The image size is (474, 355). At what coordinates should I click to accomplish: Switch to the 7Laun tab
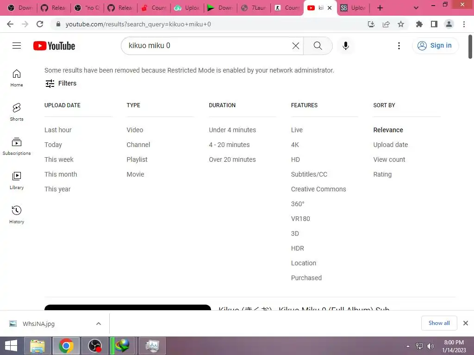pos(254,8)
